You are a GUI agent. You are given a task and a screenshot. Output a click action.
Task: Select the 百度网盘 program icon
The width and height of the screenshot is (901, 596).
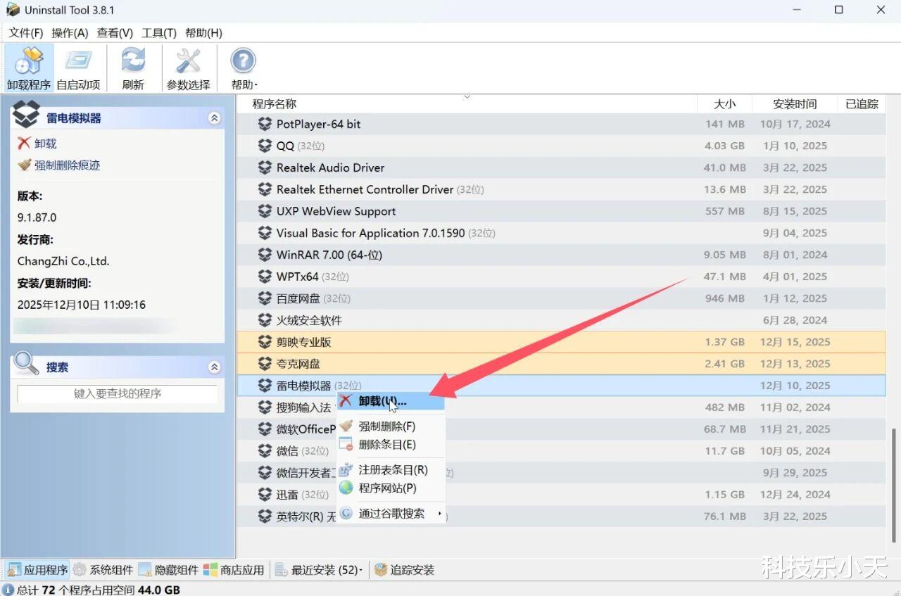tap(265, 298)
